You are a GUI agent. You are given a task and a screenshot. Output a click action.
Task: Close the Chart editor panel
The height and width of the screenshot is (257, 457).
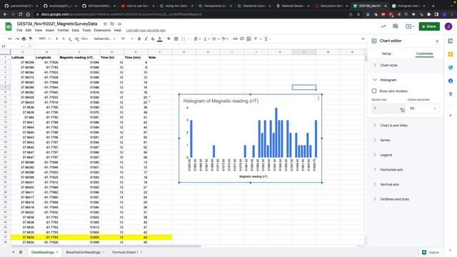(x=437, y=41)
